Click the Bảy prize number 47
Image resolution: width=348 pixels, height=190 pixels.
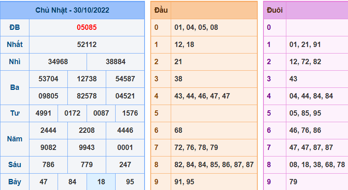click(x=43, y=182)
